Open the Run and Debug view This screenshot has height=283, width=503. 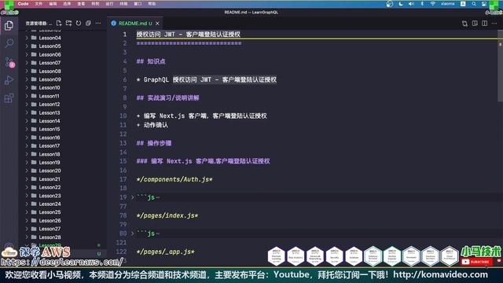click(9, 80)
